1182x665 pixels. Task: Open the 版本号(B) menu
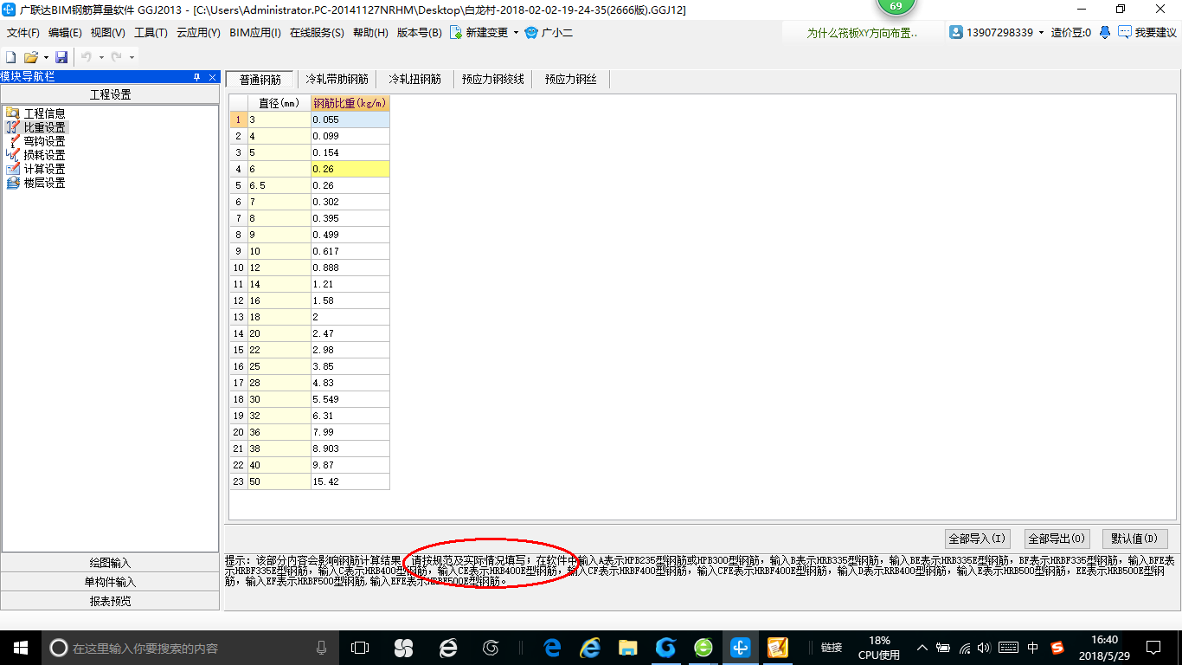(419, 32)
